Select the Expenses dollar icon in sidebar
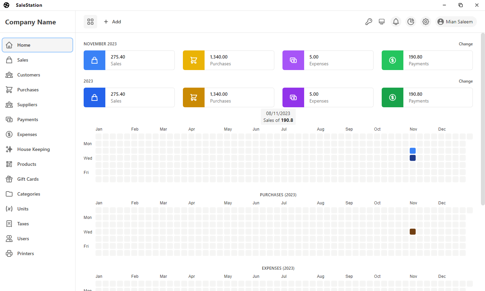This screenshot has width=485, height=291. (x=9, y=134)
